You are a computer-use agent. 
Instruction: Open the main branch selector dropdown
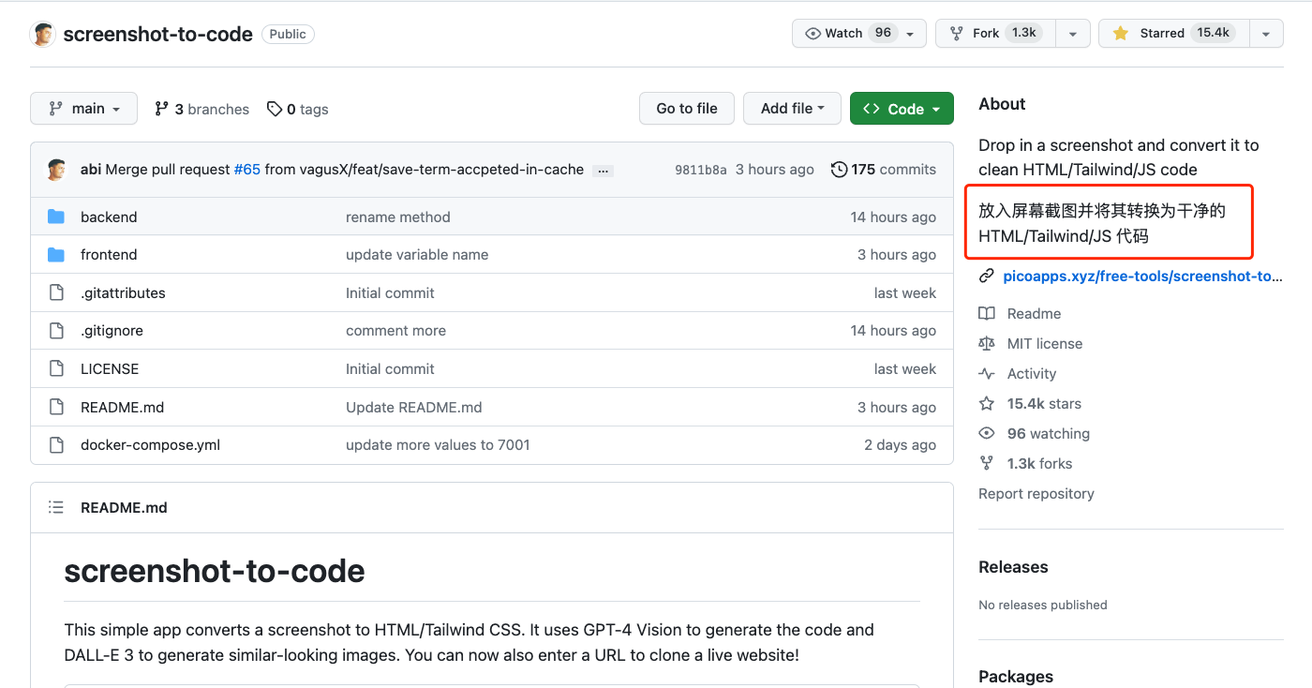(83, 109)
